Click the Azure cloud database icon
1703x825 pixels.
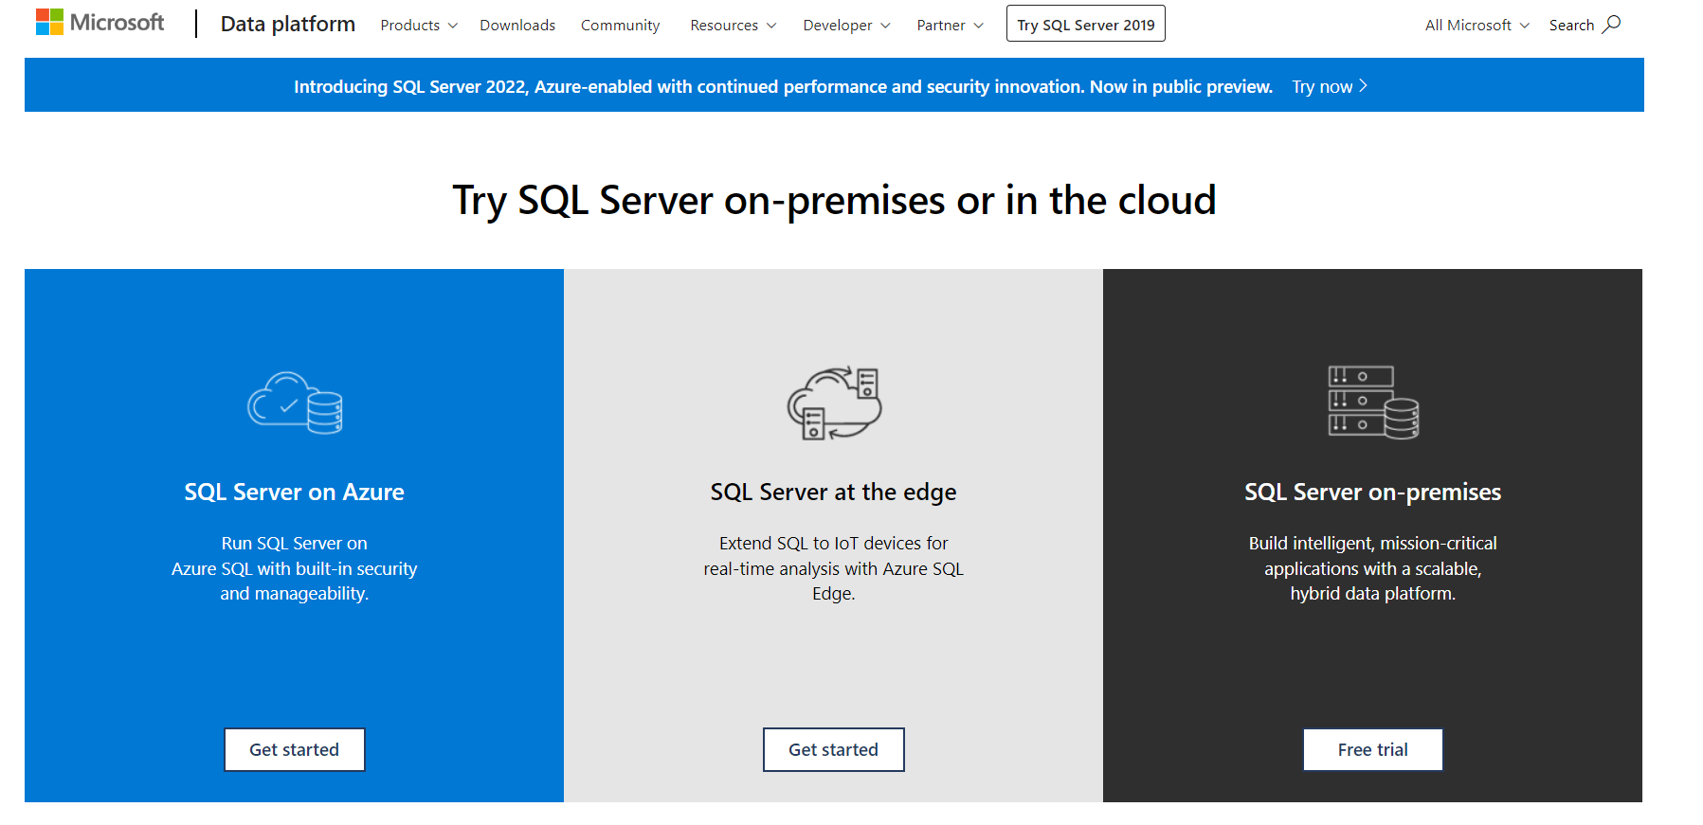[295, 403]
